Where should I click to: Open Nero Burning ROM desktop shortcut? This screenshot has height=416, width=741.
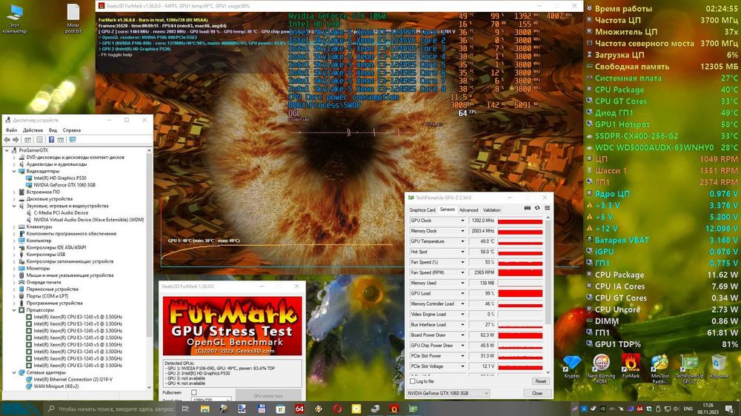tap(601, 369)
